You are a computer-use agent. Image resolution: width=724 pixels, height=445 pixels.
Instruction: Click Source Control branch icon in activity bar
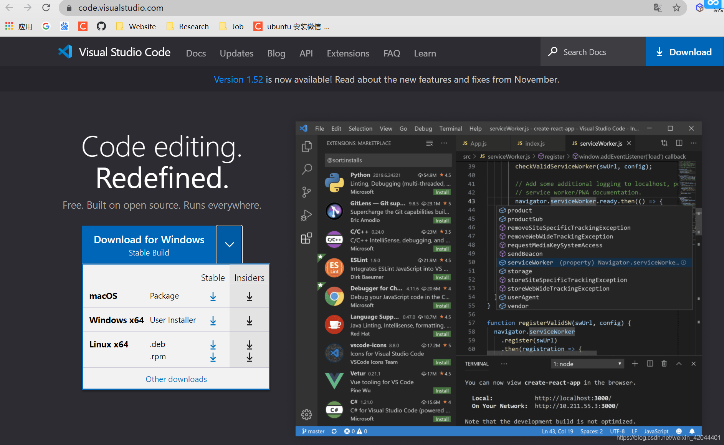(x=307, y=192)
